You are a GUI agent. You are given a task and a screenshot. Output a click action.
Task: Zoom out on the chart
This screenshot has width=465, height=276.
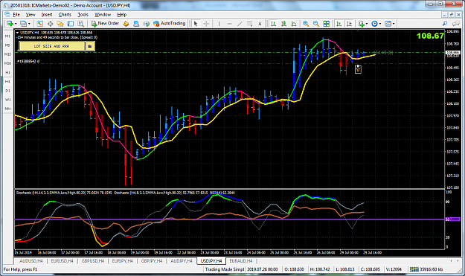pyautogui.click(x=316, y=23)
